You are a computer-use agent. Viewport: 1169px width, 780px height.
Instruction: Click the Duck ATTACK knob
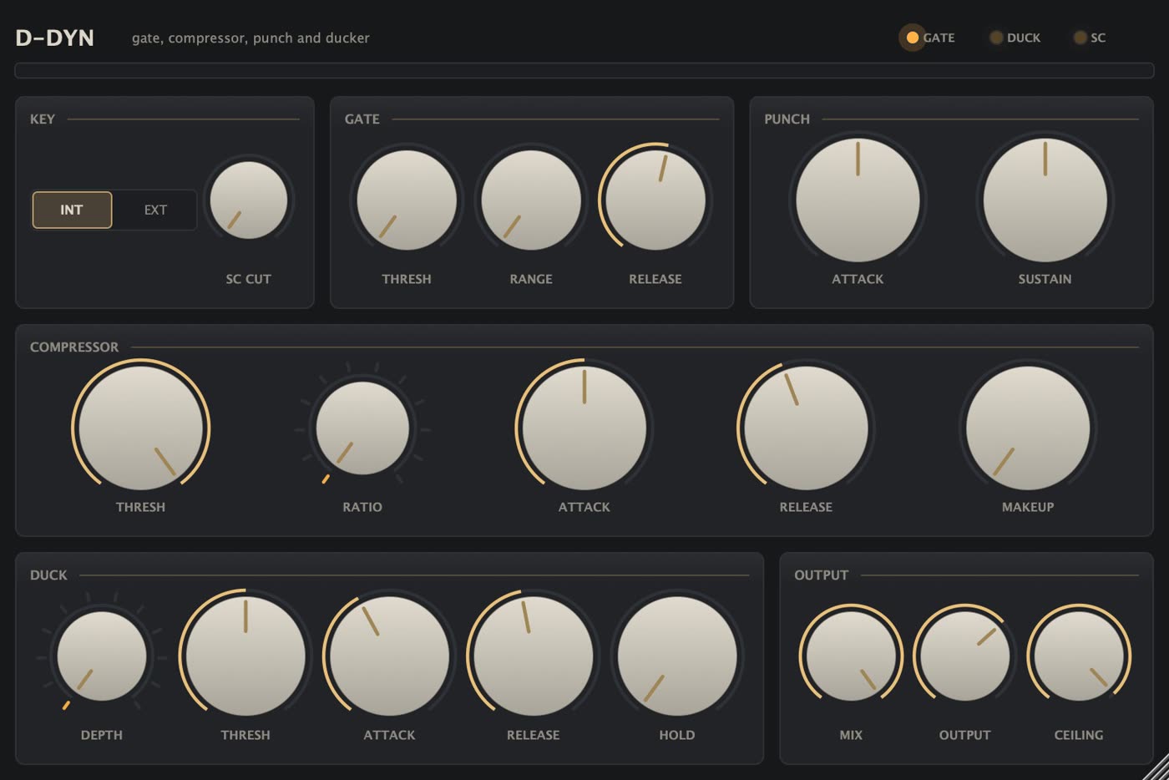tap(389, 656)
